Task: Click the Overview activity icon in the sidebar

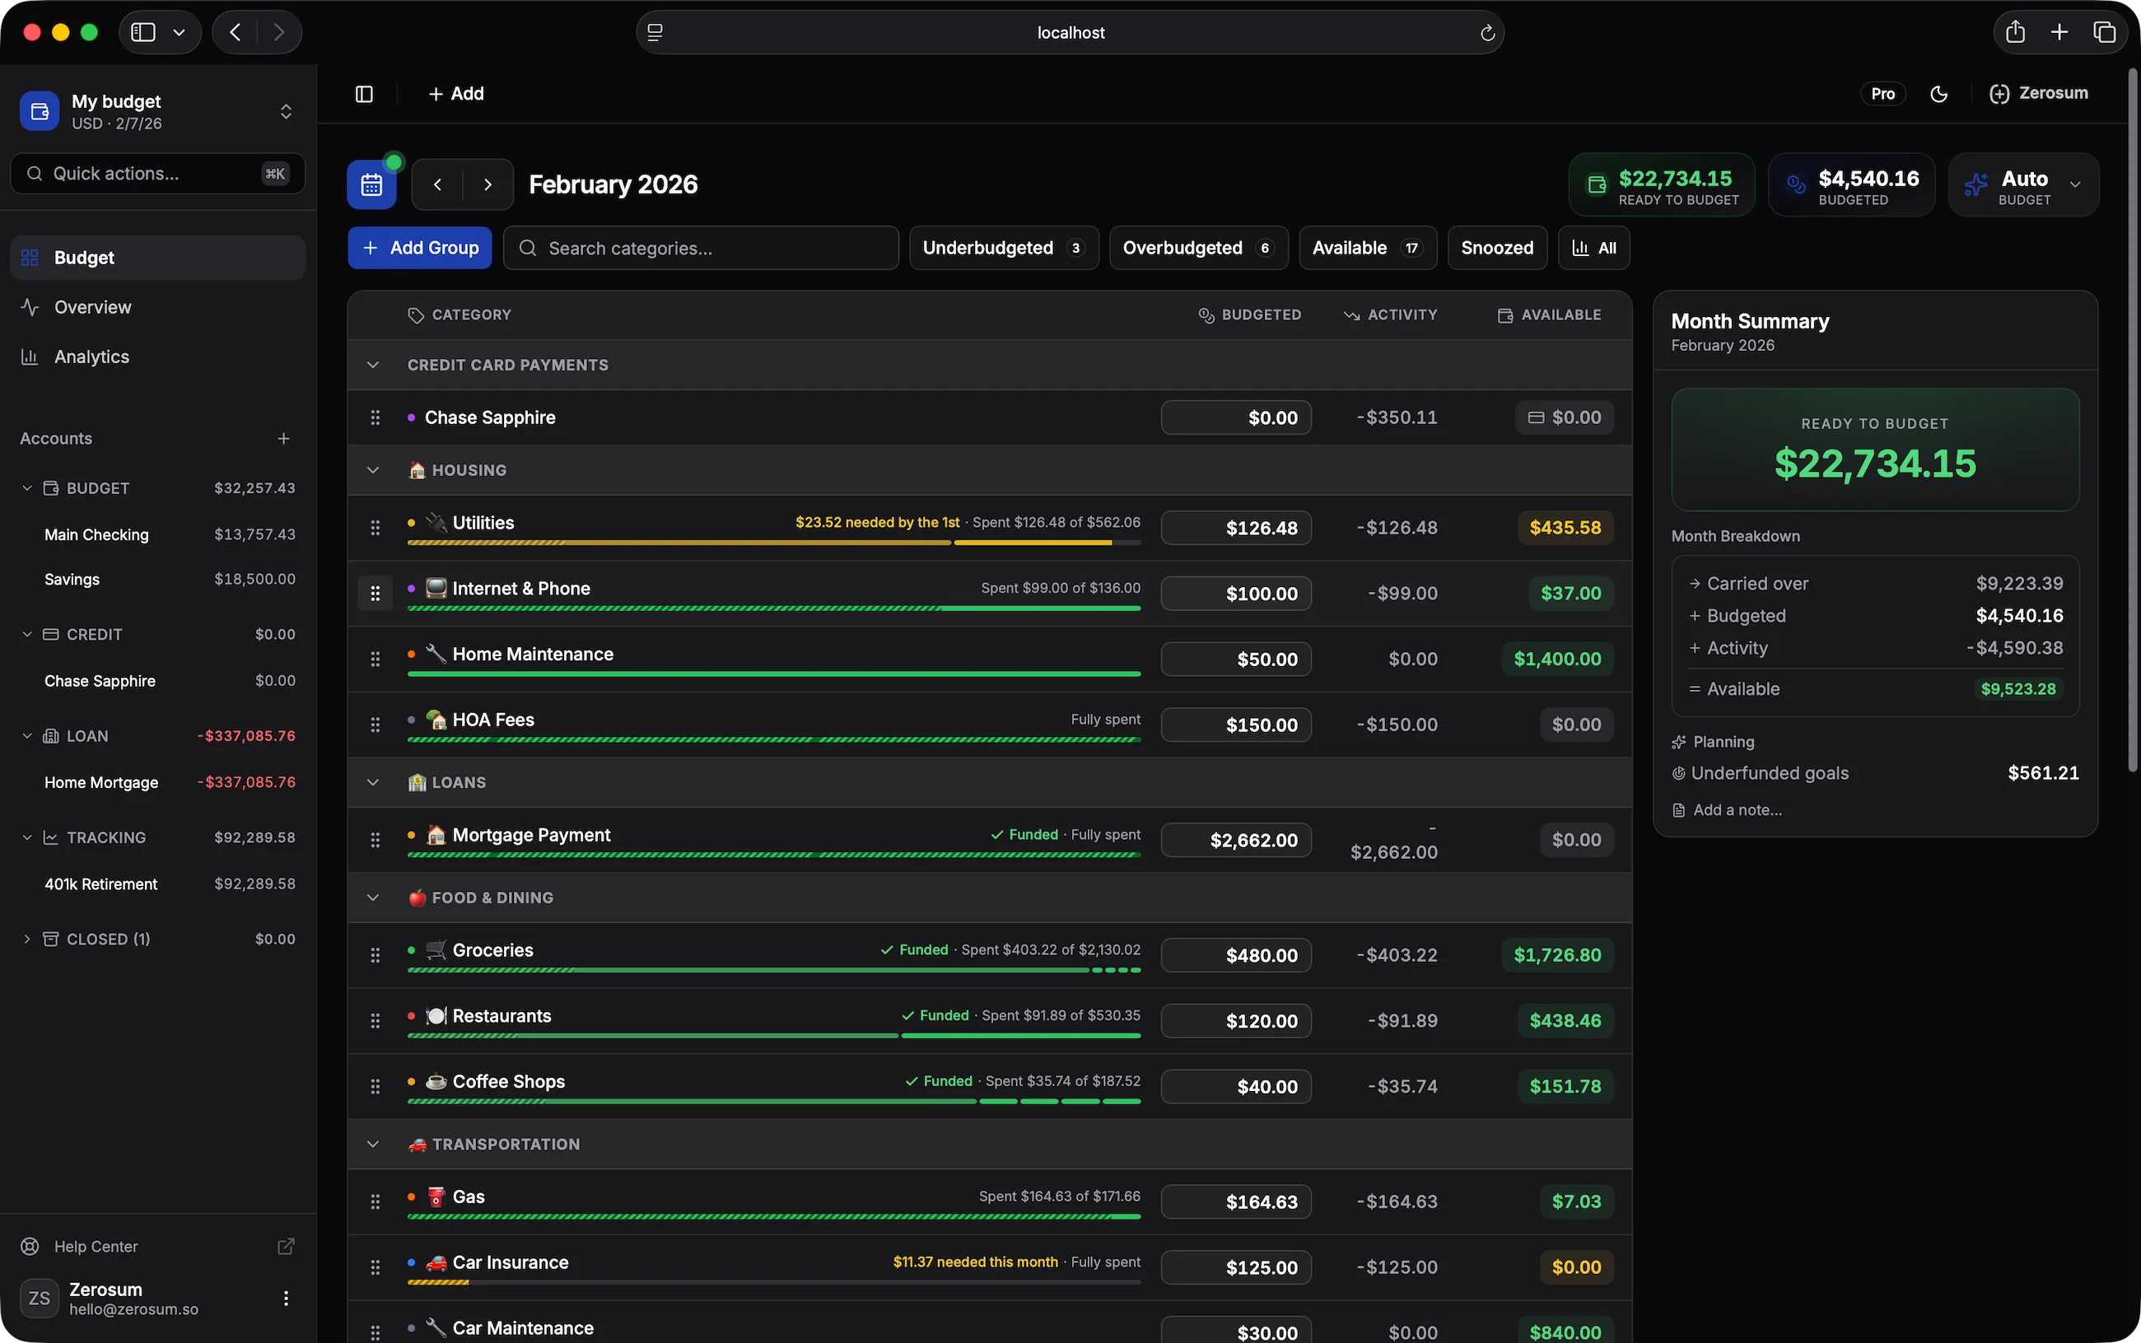Action: (30, 306)
